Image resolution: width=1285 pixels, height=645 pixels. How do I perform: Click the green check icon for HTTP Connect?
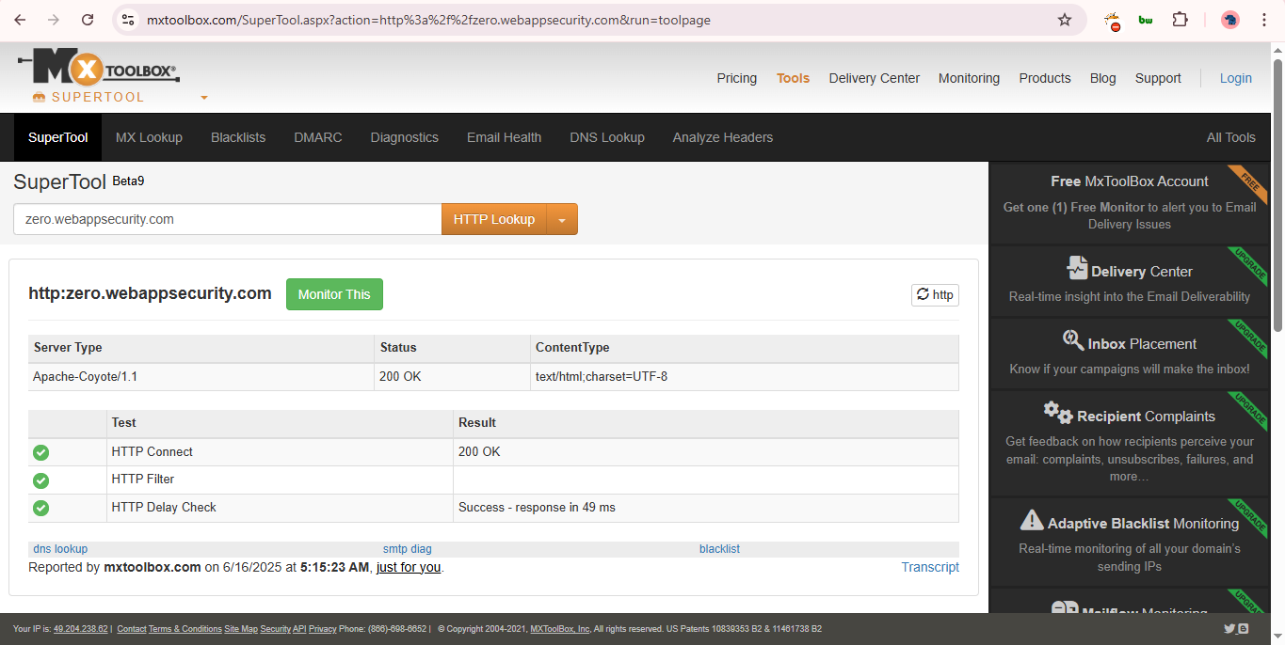(40, 452)
